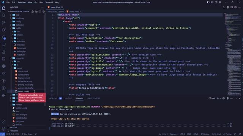Viewport: 243px width, 136px height.
Task: Close the terms.html editor tab
Action: coord(62,7)
